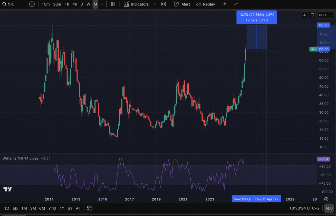Open the layout templates grid icon
Screen dimensions: 336x216
click(163, 4)
